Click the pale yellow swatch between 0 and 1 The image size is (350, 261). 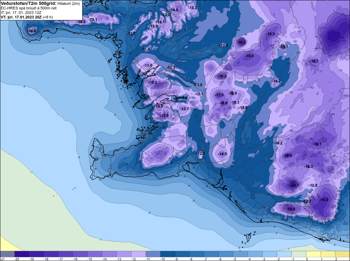(313, 254)
